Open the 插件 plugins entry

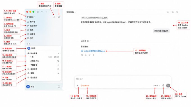point(30,38)
